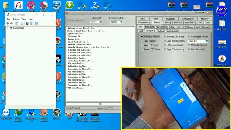Click the Connect Button

(x=76, y=20)
